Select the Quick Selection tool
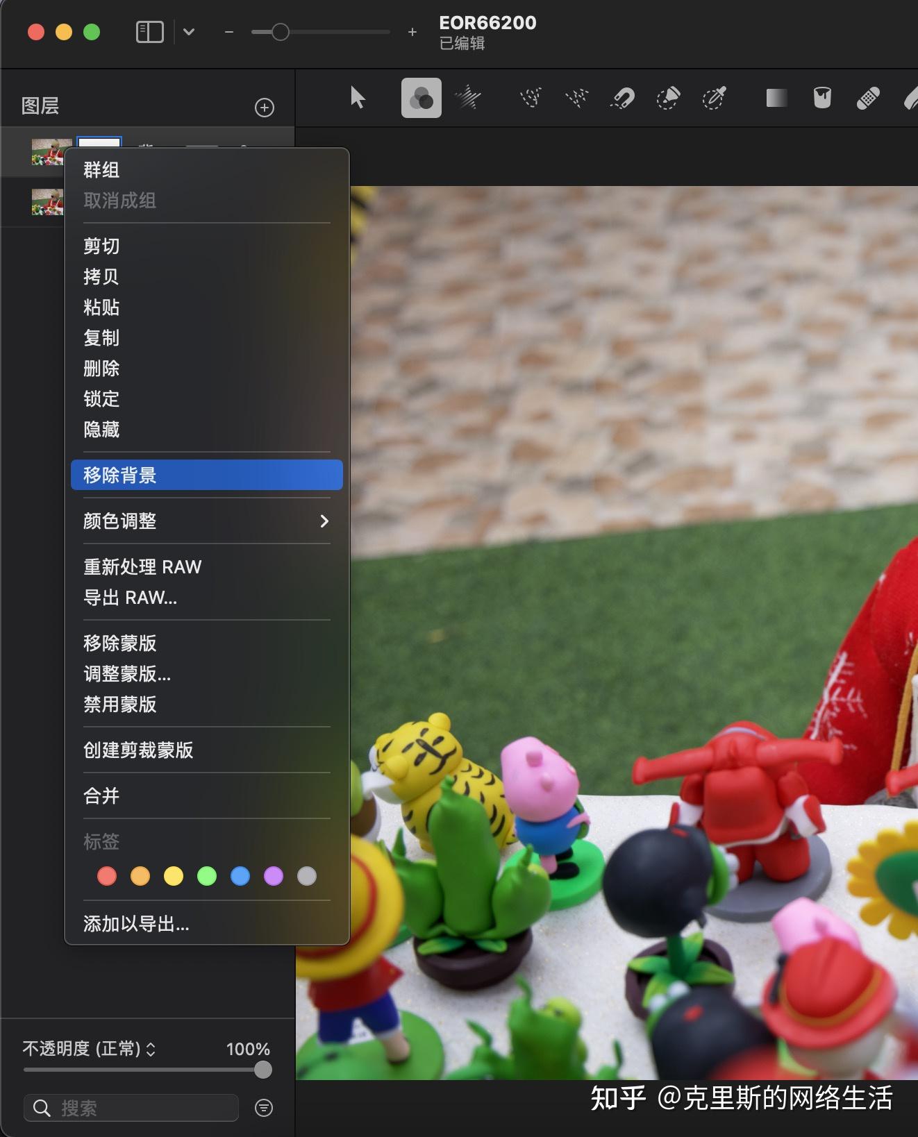This screenshot has height=1137, width=918. pos(531,98)
